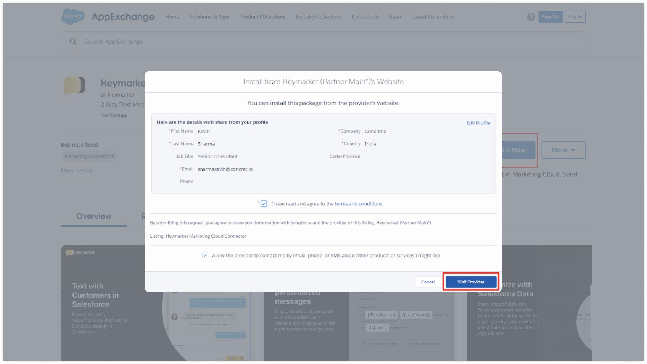This screenshot has width=647, height=364.
Task: Open the Salesforce Data thumbnail
Action: 530,303
